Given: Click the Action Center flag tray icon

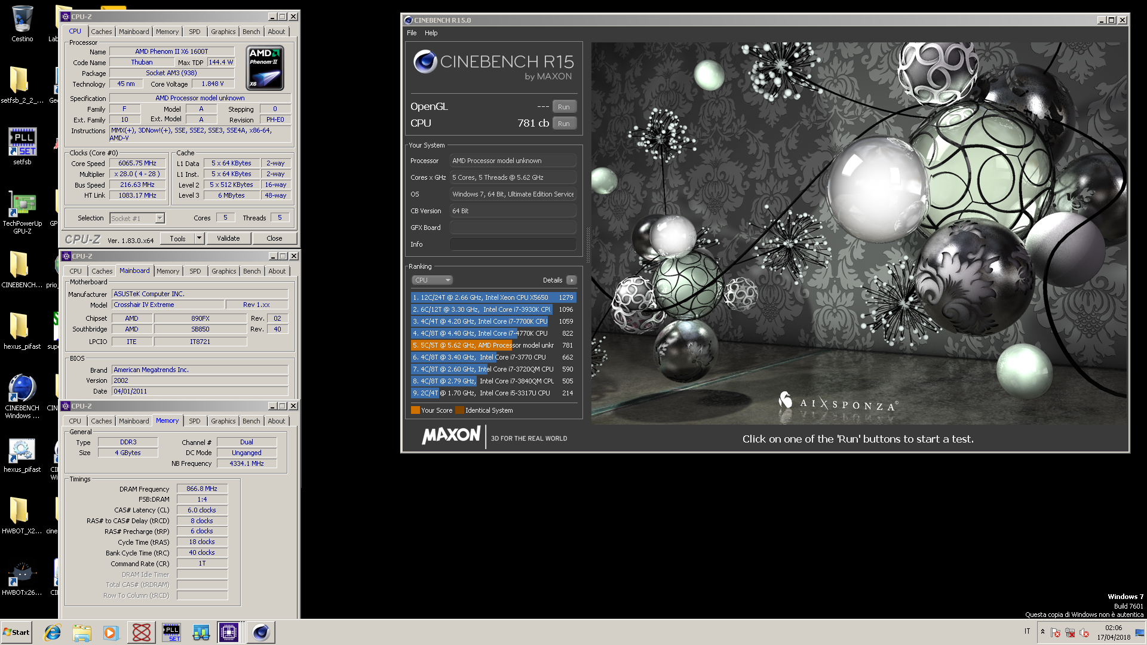Looking at the screenshot, I should click(x=1056, y=632).
